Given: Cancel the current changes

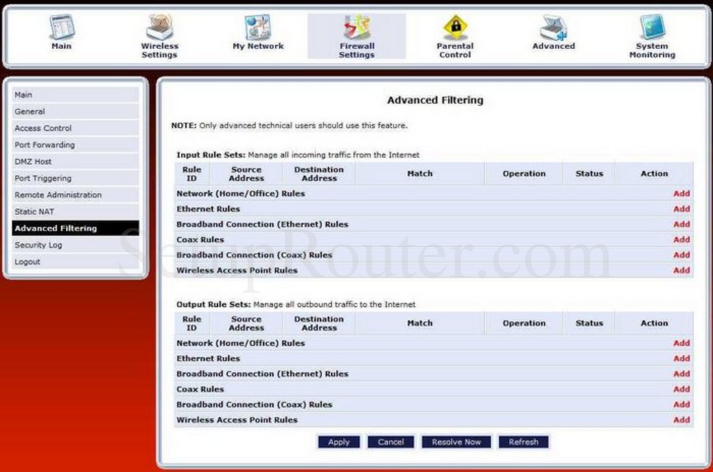Looking at the screenshot, I should click(390, 442).
